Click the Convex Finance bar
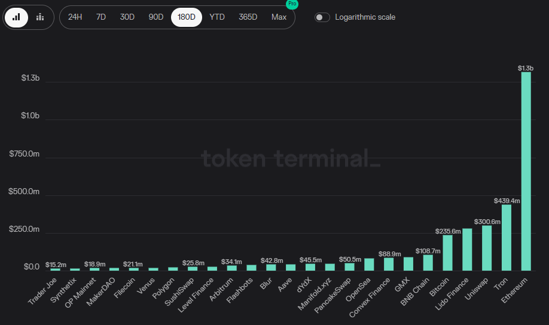 [389, 264]
